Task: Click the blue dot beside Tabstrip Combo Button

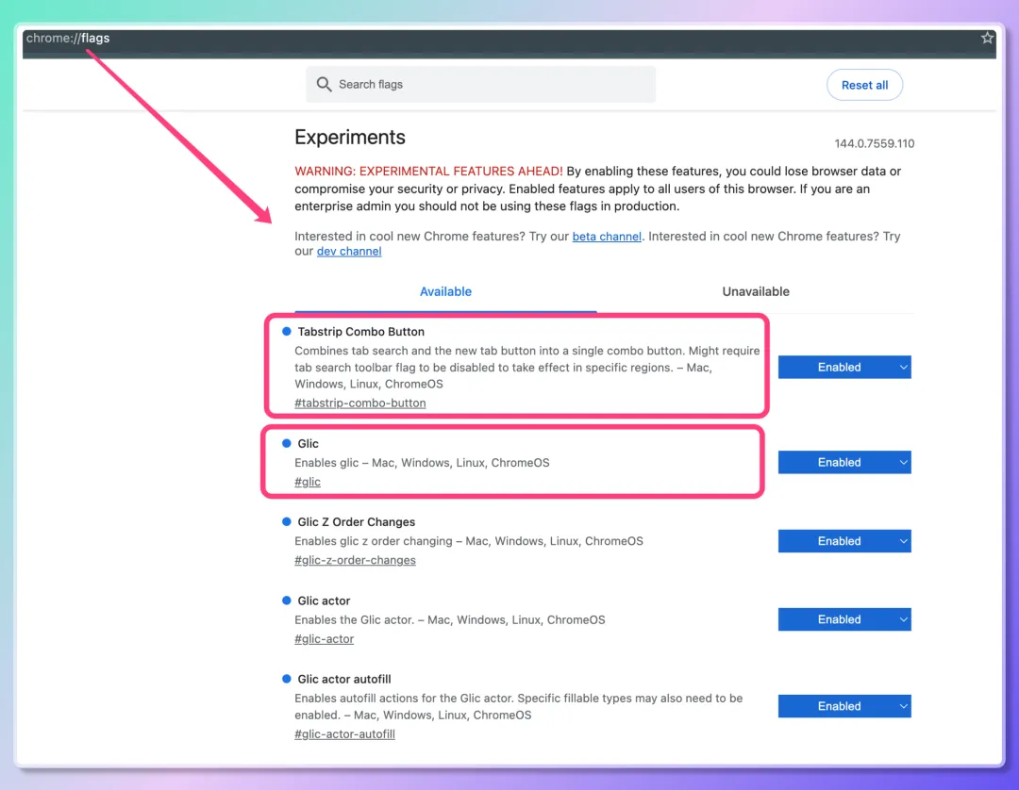Action: (x=287, y=332)
